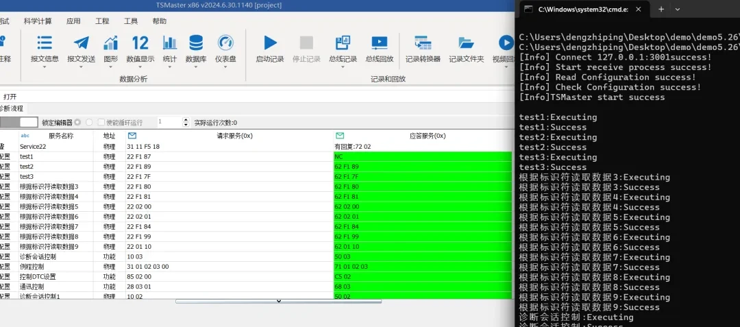Select the test3 service row
Image resolution: width=740 pixels, height=327 pixels.
(x=256, y=176)
